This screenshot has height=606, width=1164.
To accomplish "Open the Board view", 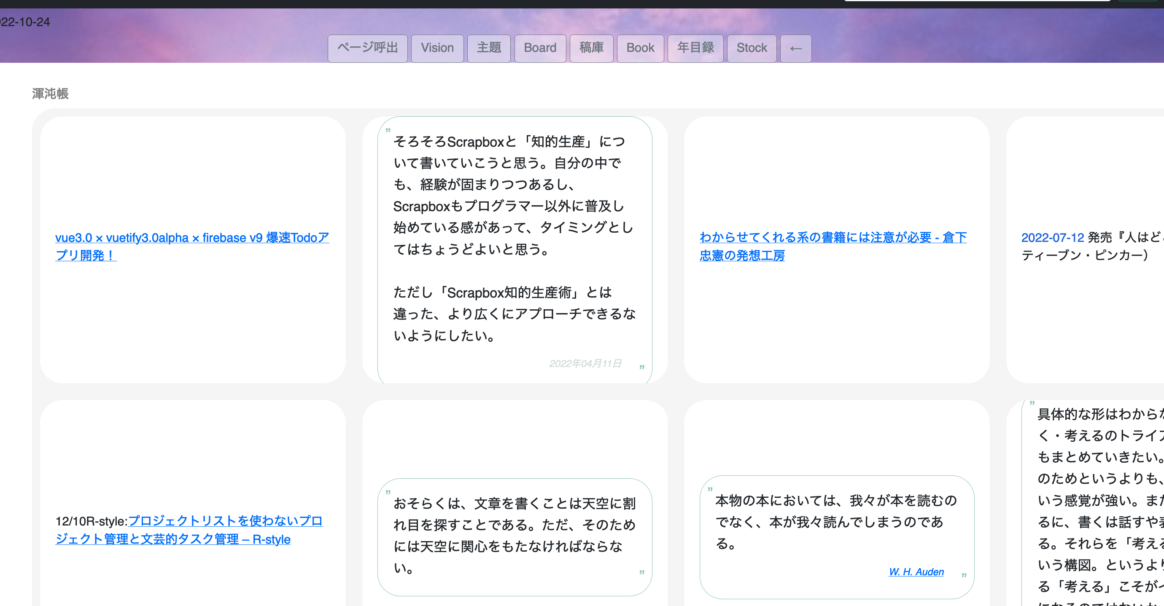I will click(x=539, y=48).
